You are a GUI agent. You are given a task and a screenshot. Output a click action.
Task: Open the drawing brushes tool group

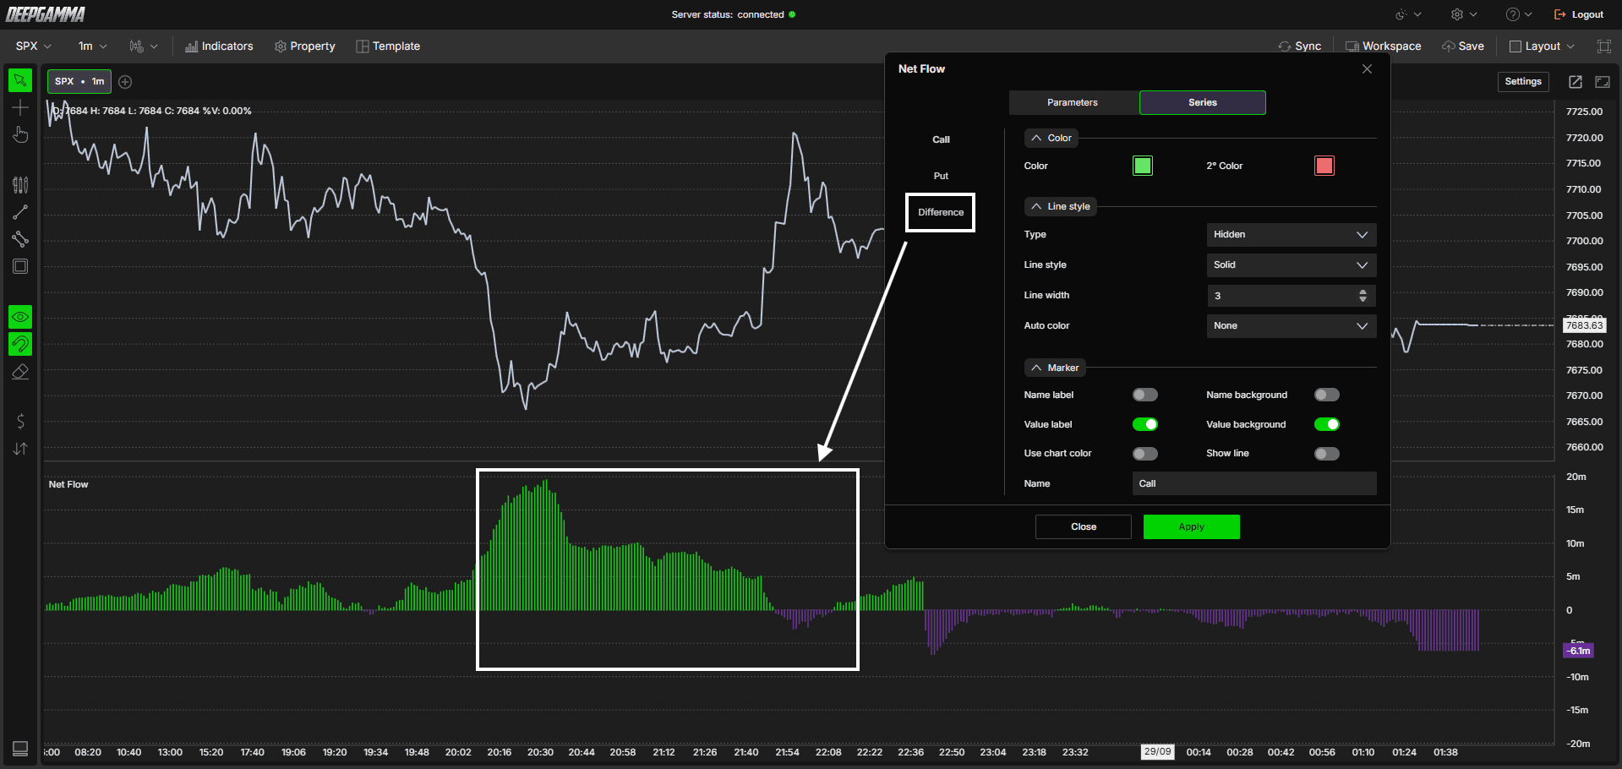(20, 185)
